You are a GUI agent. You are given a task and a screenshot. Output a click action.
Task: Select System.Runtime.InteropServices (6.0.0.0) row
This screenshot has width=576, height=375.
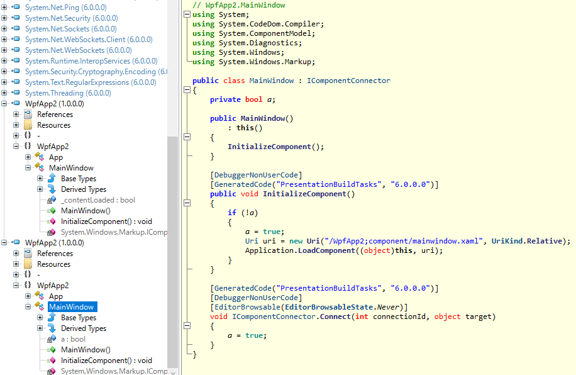[91, 60]
